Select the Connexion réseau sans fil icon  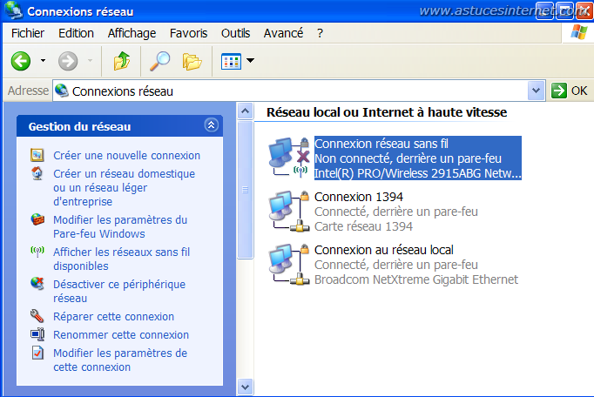click(288, 158)
